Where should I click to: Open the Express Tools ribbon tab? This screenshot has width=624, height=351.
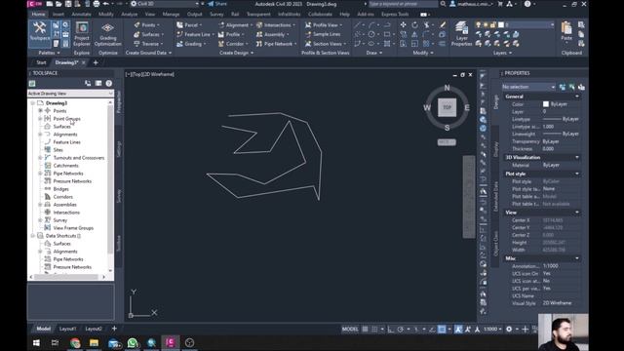click(395, 14)
